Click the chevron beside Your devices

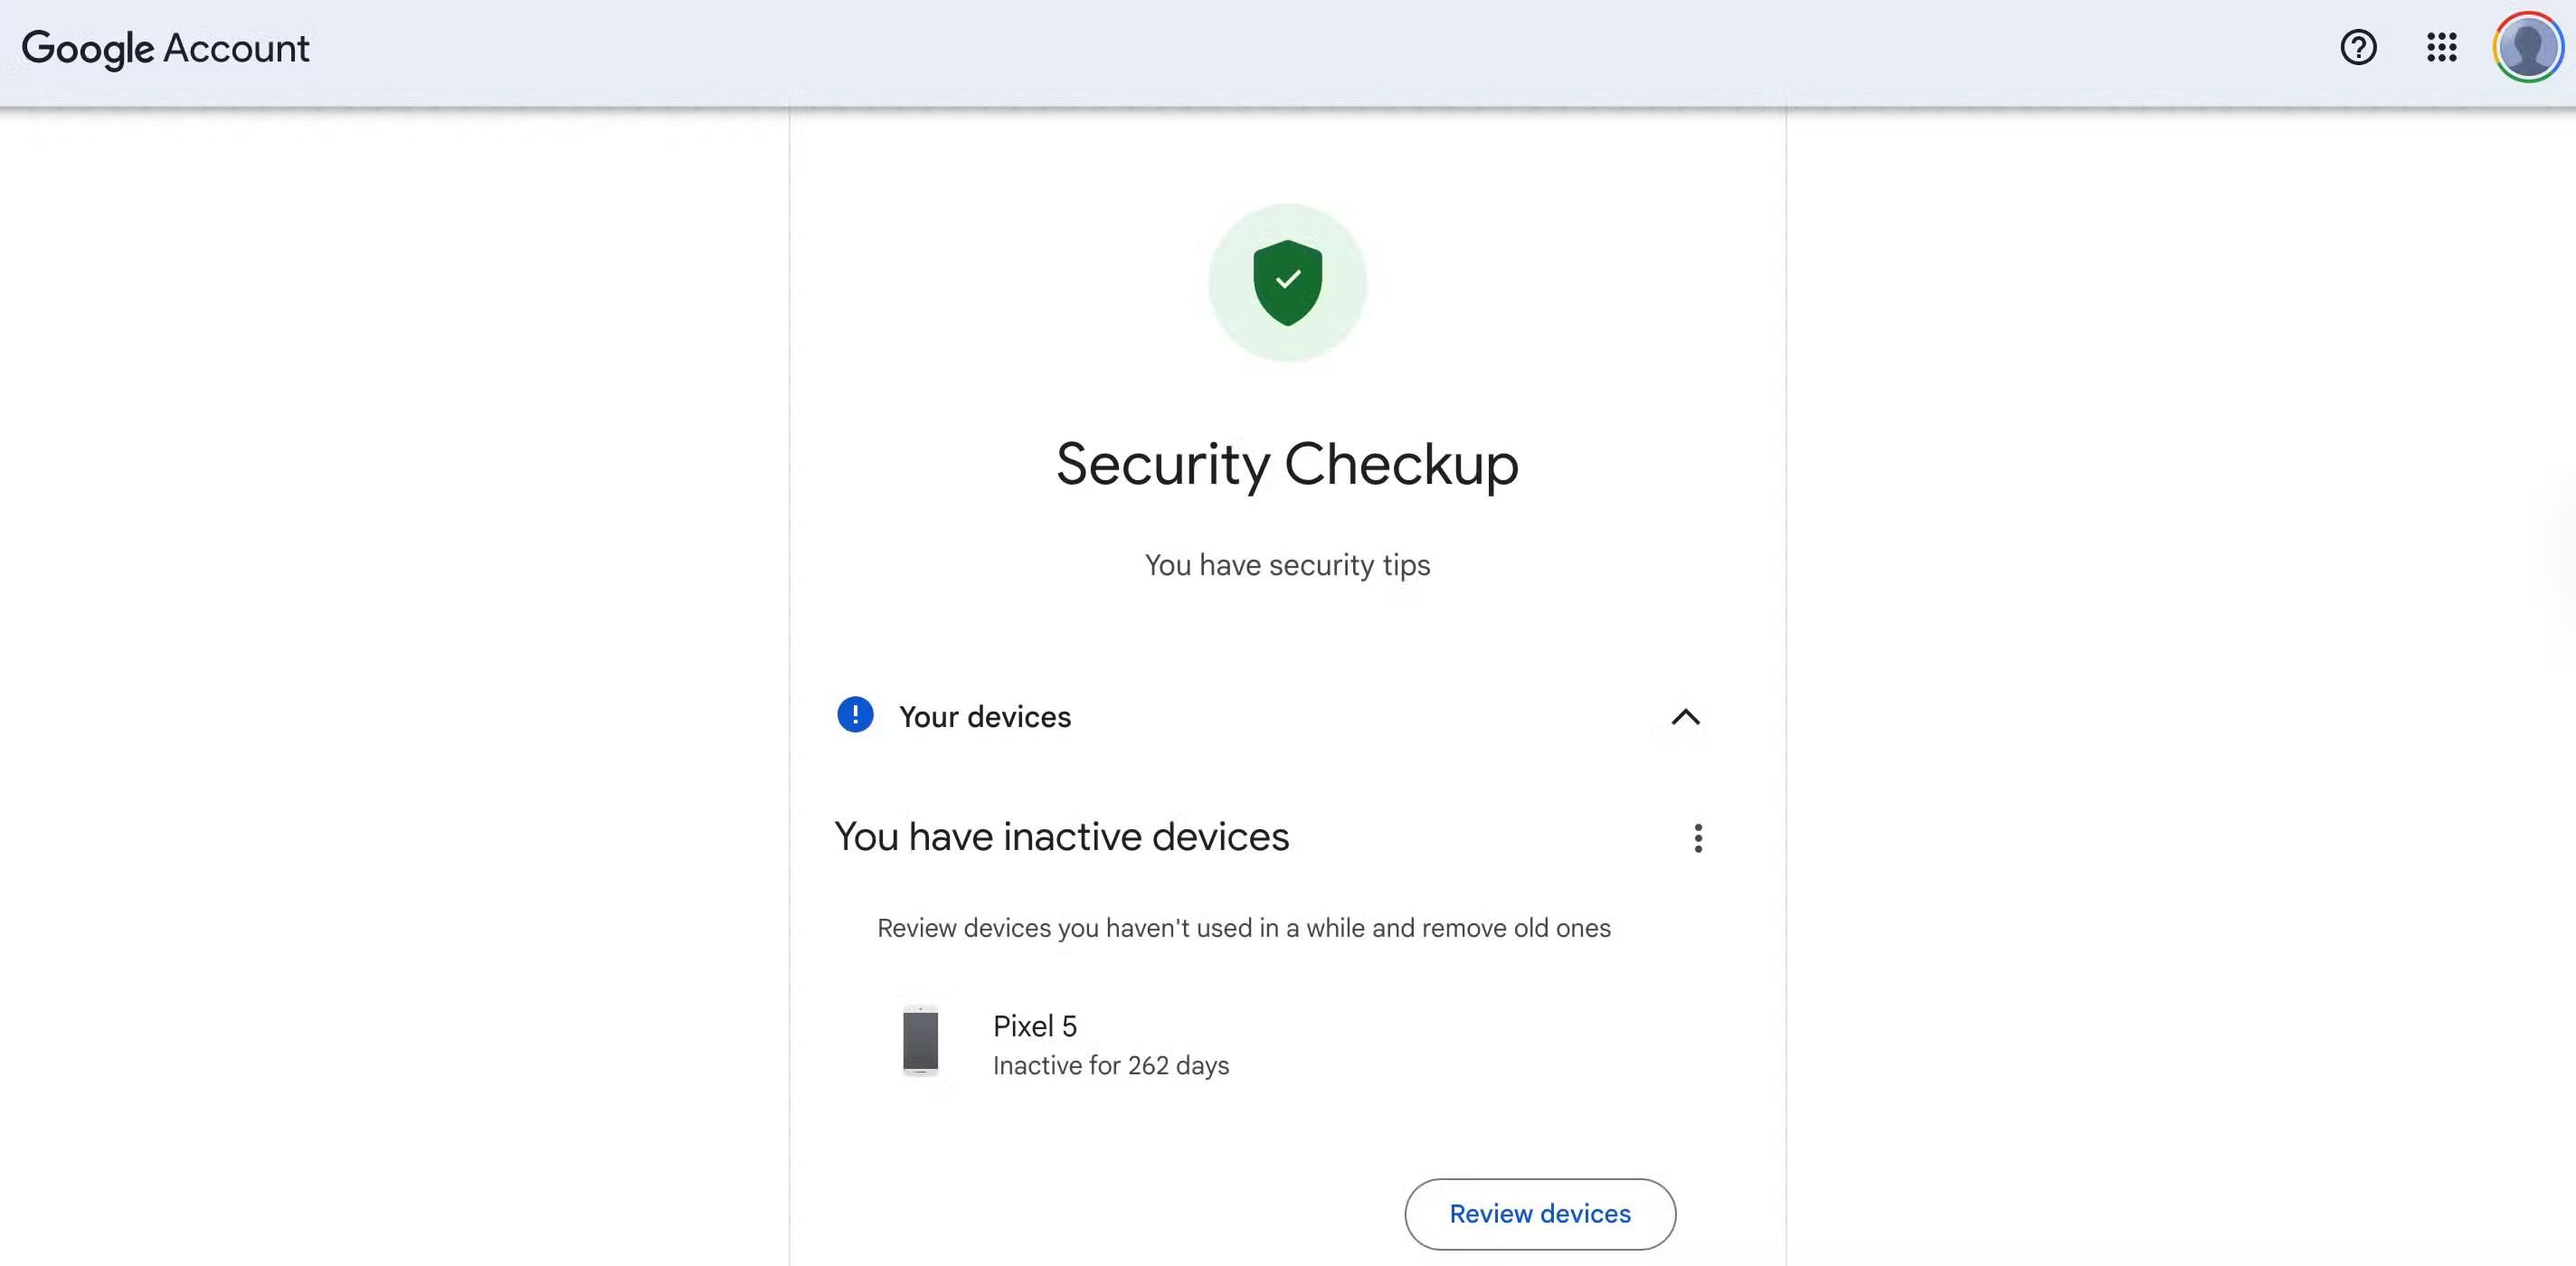1686,717
